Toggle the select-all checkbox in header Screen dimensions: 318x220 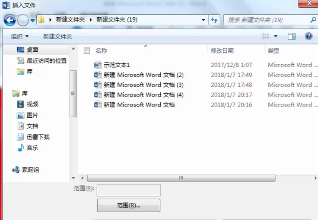tap(87, 50)
